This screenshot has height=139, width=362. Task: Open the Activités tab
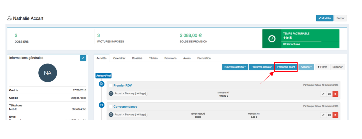pos(101,58)
